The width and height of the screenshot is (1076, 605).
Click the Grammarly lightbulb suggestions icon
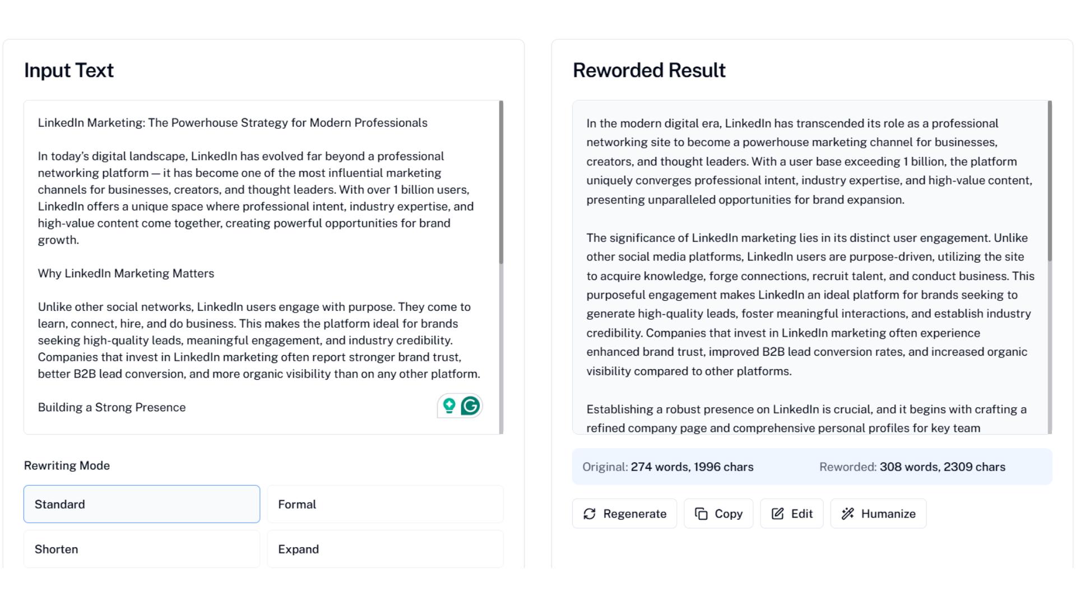click(x=449, y=406)
